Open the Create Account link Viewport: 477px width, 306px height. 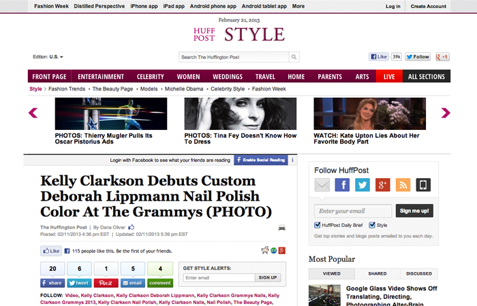[x=429, y=6]
